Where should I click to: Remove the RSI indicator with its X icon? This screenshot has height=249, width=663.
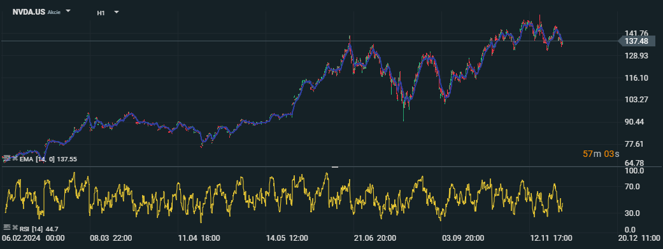point(15,228)
